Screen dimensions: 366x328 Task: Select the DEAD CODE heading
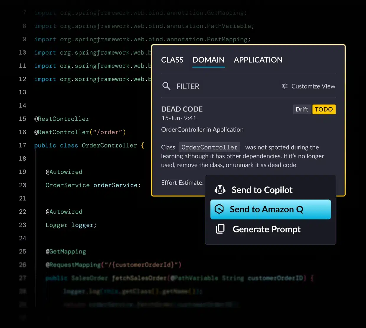tap(182, 109)
